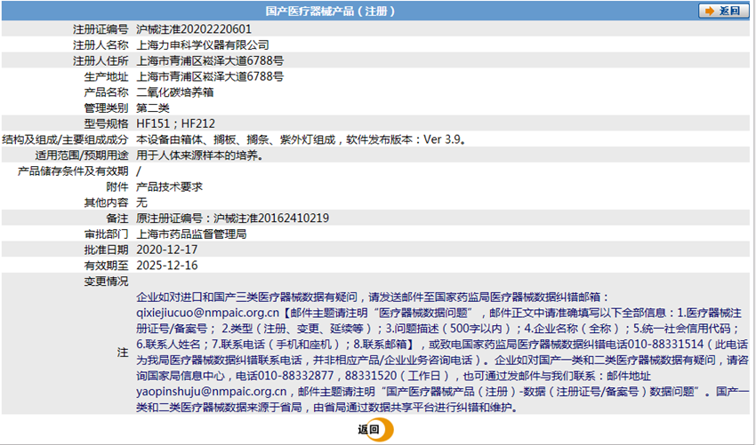Click the management category value 第二类

[153, 107]
